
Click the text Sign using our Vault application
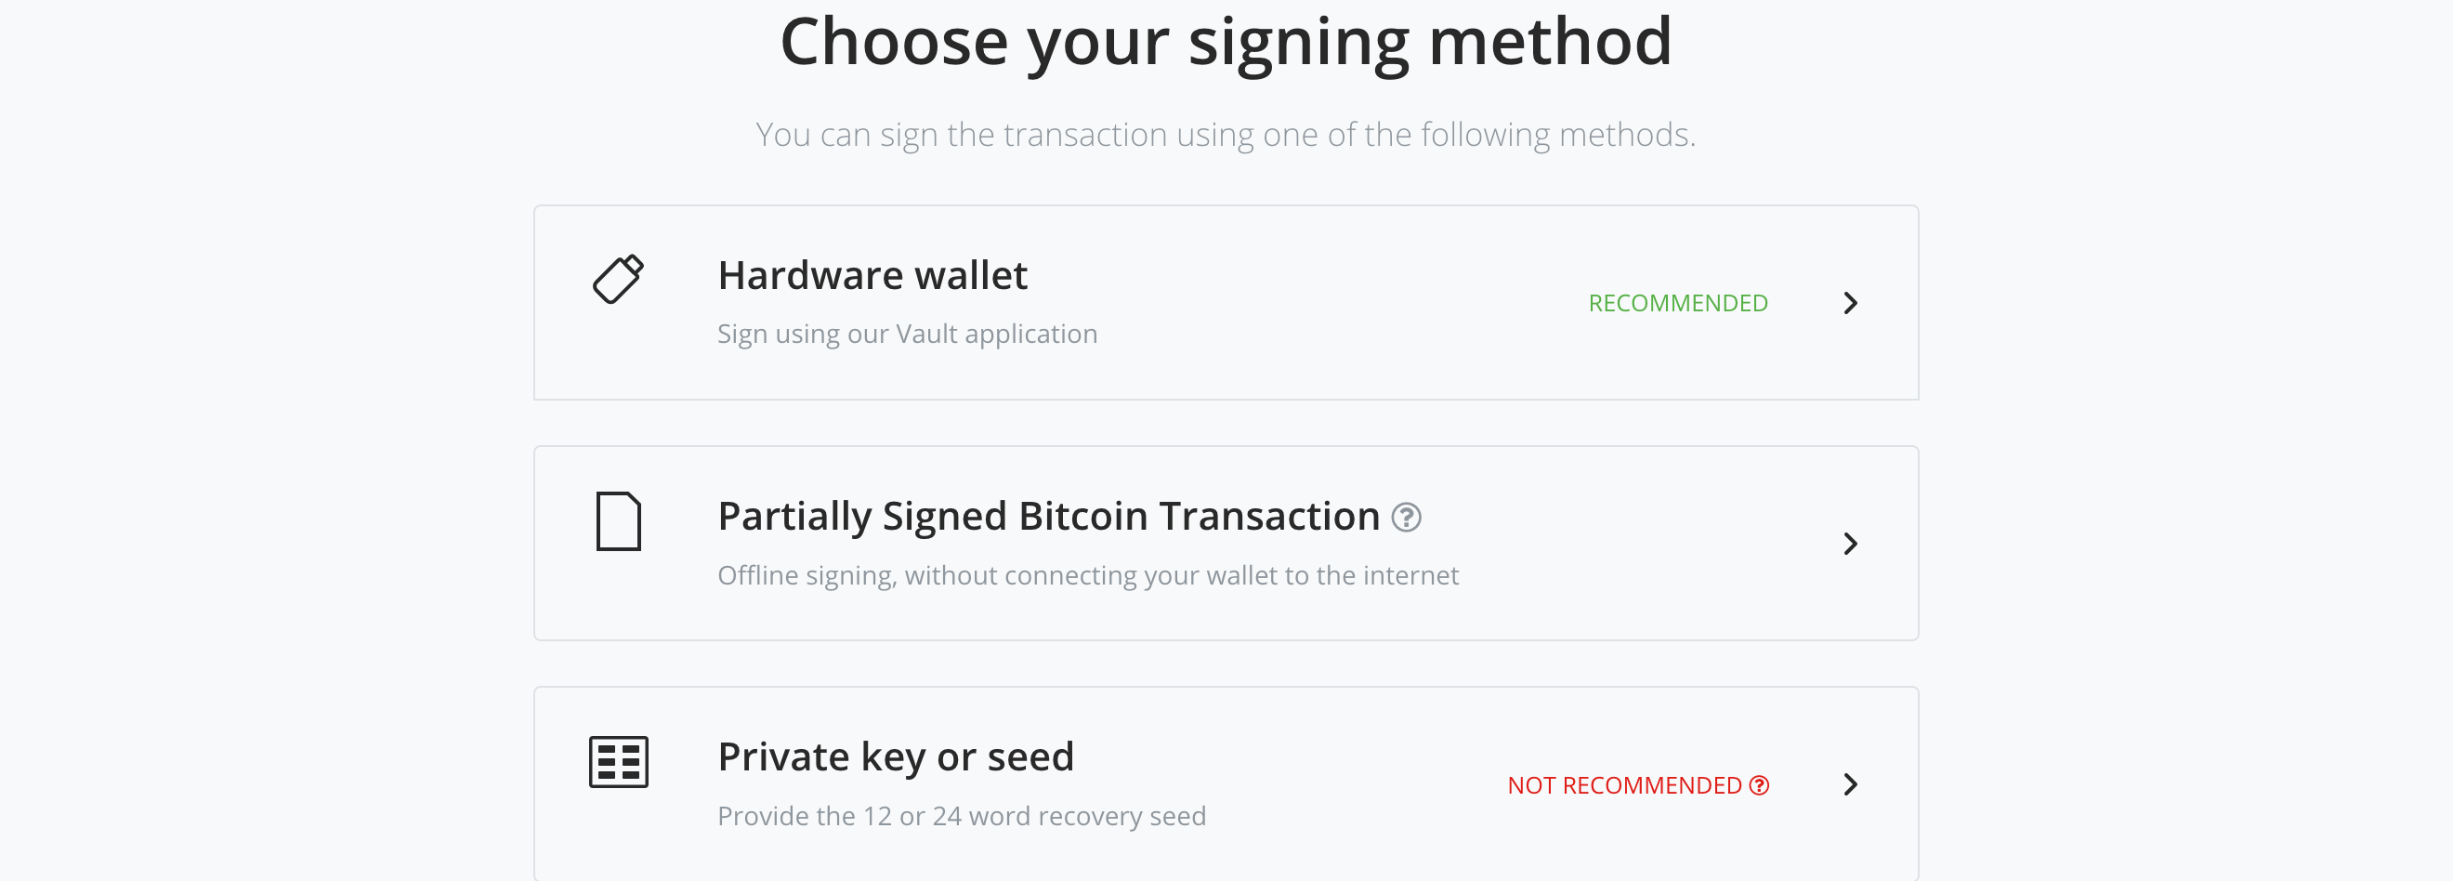point(908,334)
